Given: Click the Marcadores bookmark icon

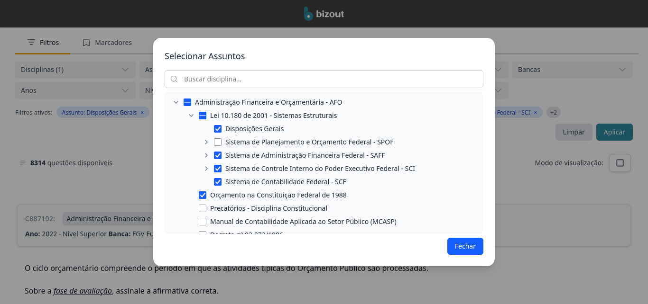Looking at the screenshot, I should pos(86,43).
